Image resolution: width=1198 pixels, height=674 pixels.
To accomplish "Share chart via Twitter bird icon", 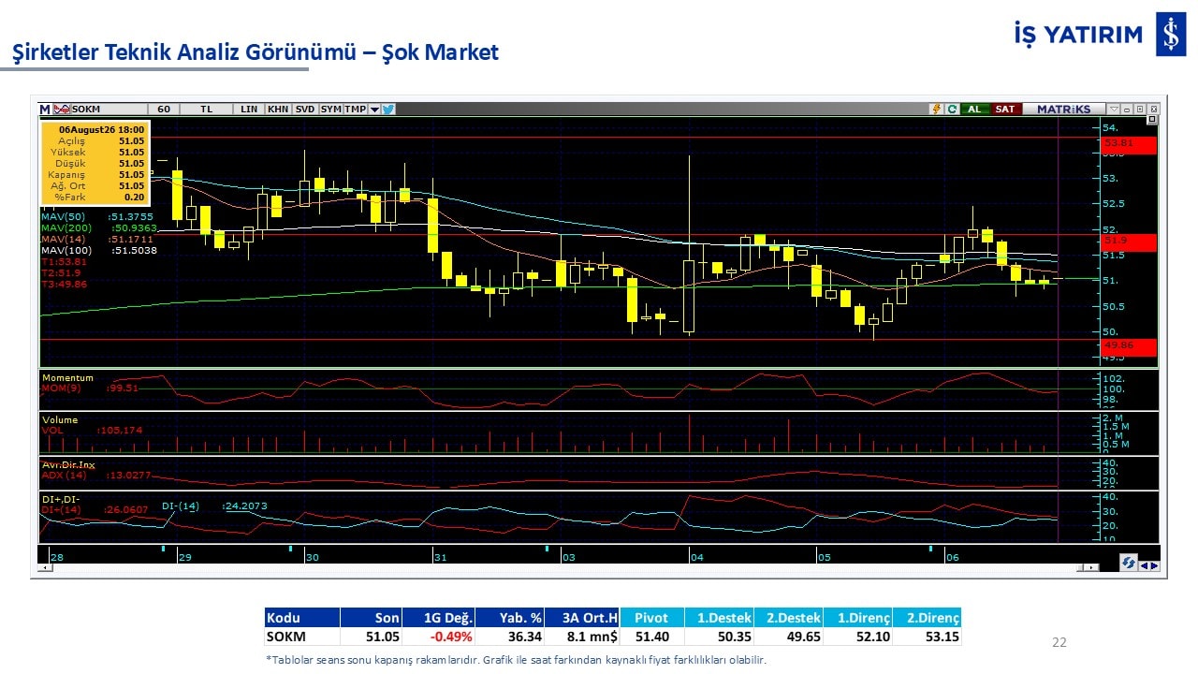I will point(388,109).
